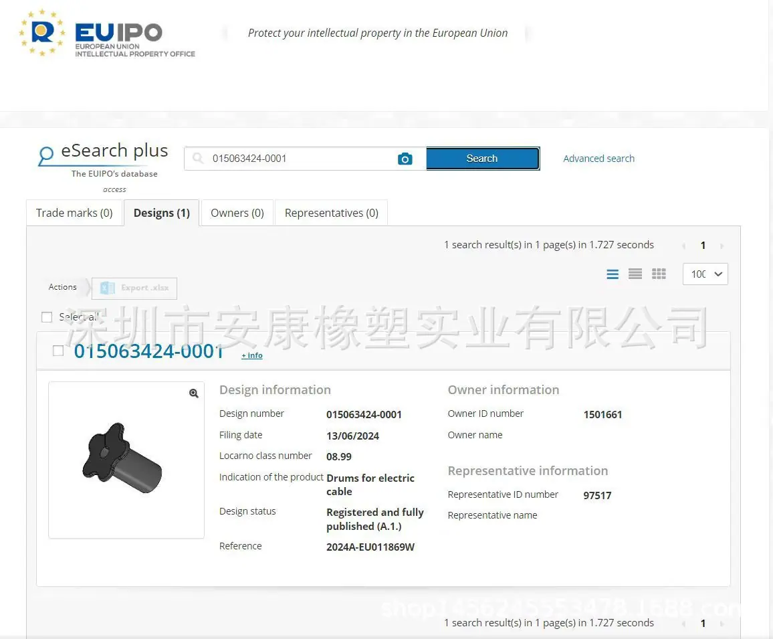This screenshot has height=639, width=773.
Task: Select filing date 13/06/2024
Action: pyautogui.click(x=352, y=436)
